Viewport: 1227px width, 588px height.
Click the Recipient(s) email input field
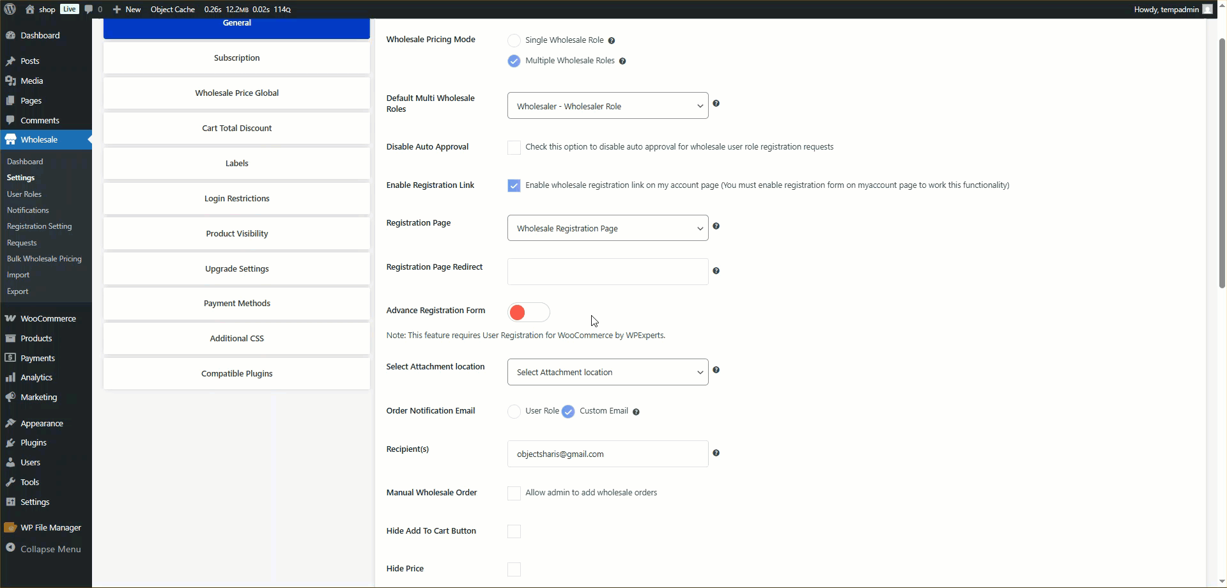[608, 454]
